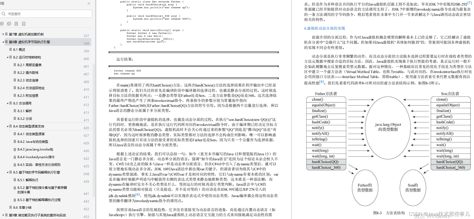The width and height of the screenshot is (474, 219).
Task: Collapse the 8.2 运行时栈帧结构 node
Action: [7, 57]
